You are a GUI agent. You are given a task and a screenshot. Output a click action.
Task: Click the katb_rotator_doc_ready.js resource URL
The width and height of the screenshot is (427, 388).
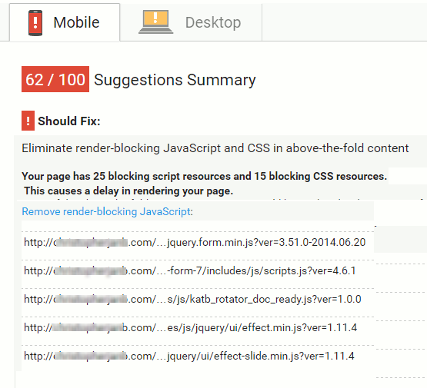pos(192,300)
